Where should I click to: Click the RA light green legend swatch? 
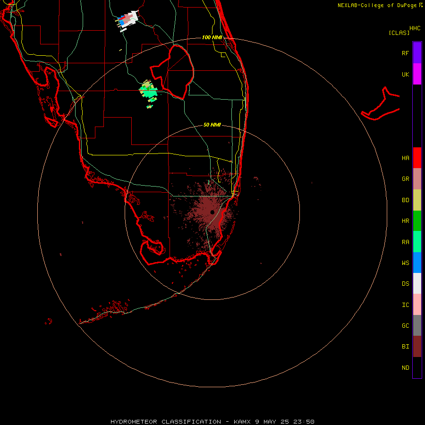pos(417,242)
